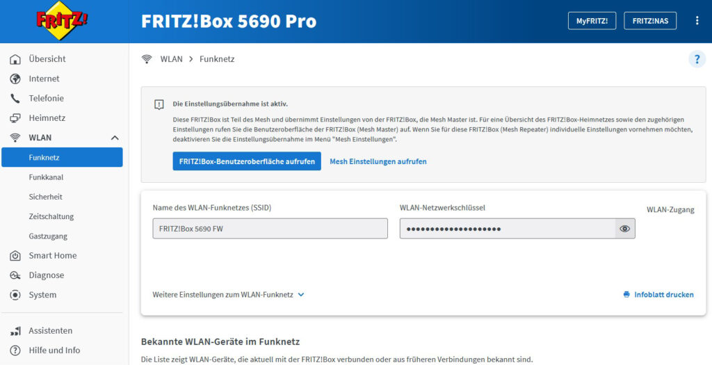Click the Internet globe icon
Viewport: 712px width, 365px height.
point(15,79)
